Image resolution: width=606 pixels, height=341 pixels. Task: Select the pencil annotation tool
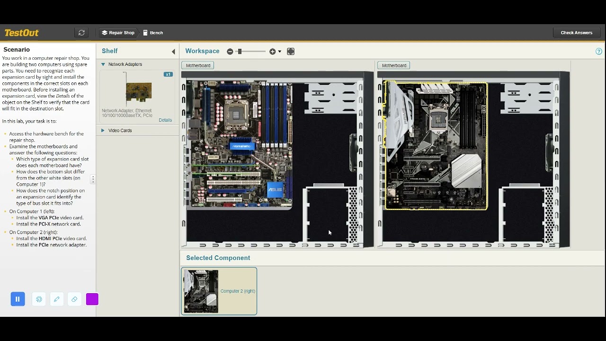57,299
